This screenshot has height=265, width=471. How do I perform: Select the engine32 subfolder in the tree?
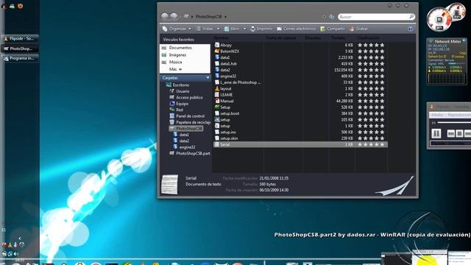pyautogui.click(x=184, y=147)
